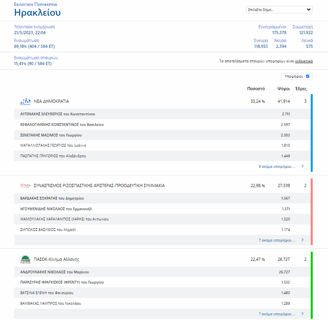Click the Νέα Δημοκρατία party logo
The image size is (328, 320).
coord(25,102)
